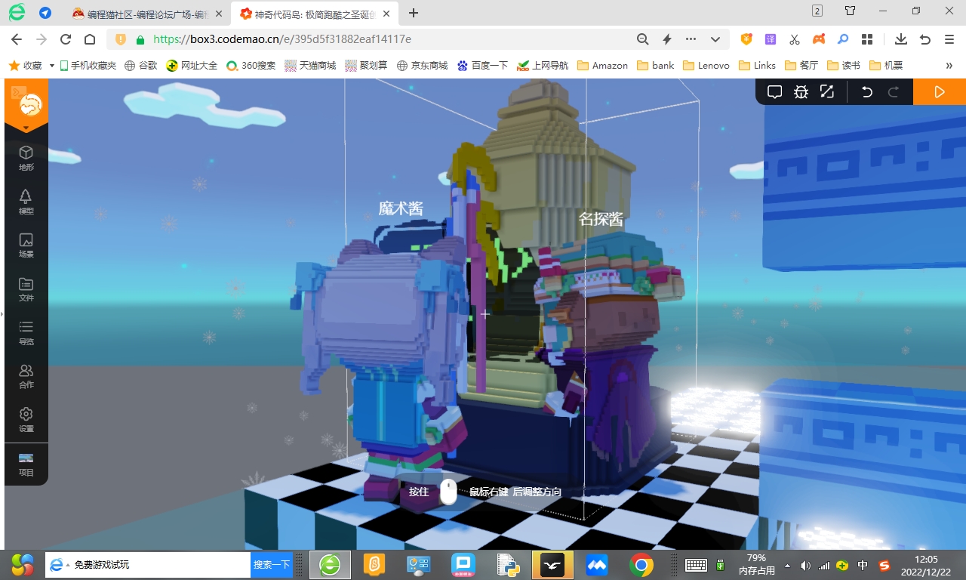Image resolution: width=966 pixels, height=580 pixels.
Task: Undo the last editor action
Action: (x=867, y=92)
